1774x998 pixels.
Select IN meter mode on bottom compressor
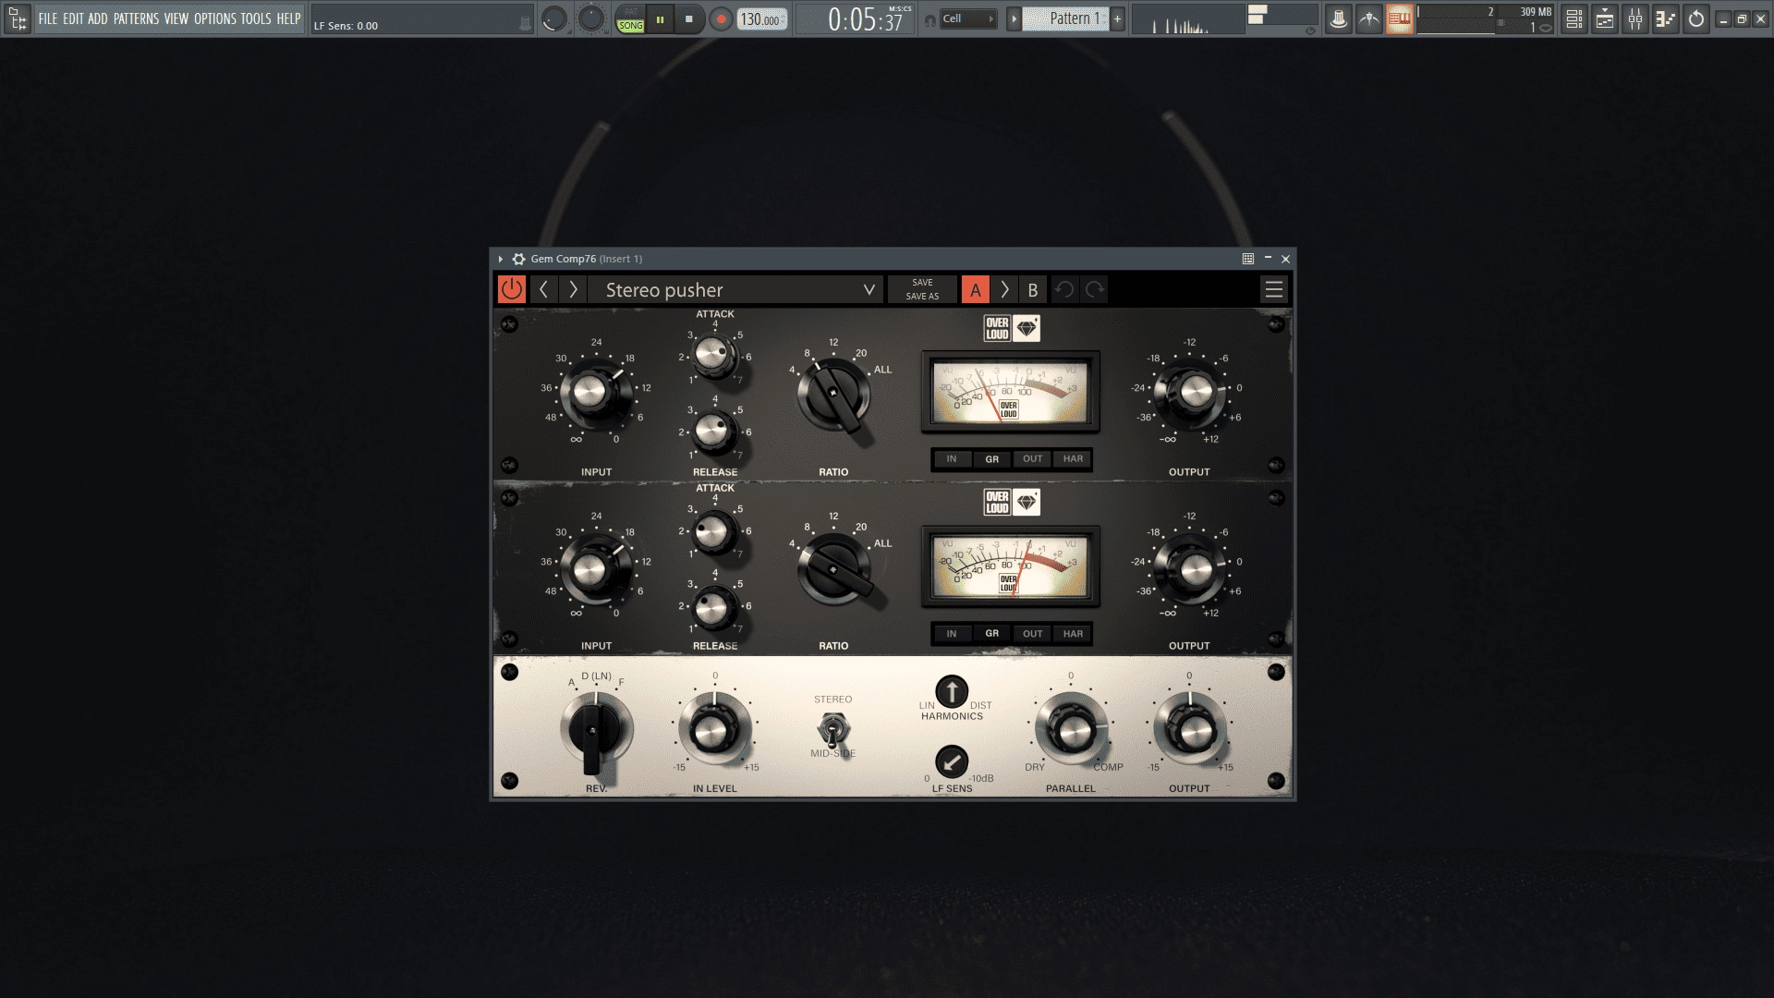point(952,634)
